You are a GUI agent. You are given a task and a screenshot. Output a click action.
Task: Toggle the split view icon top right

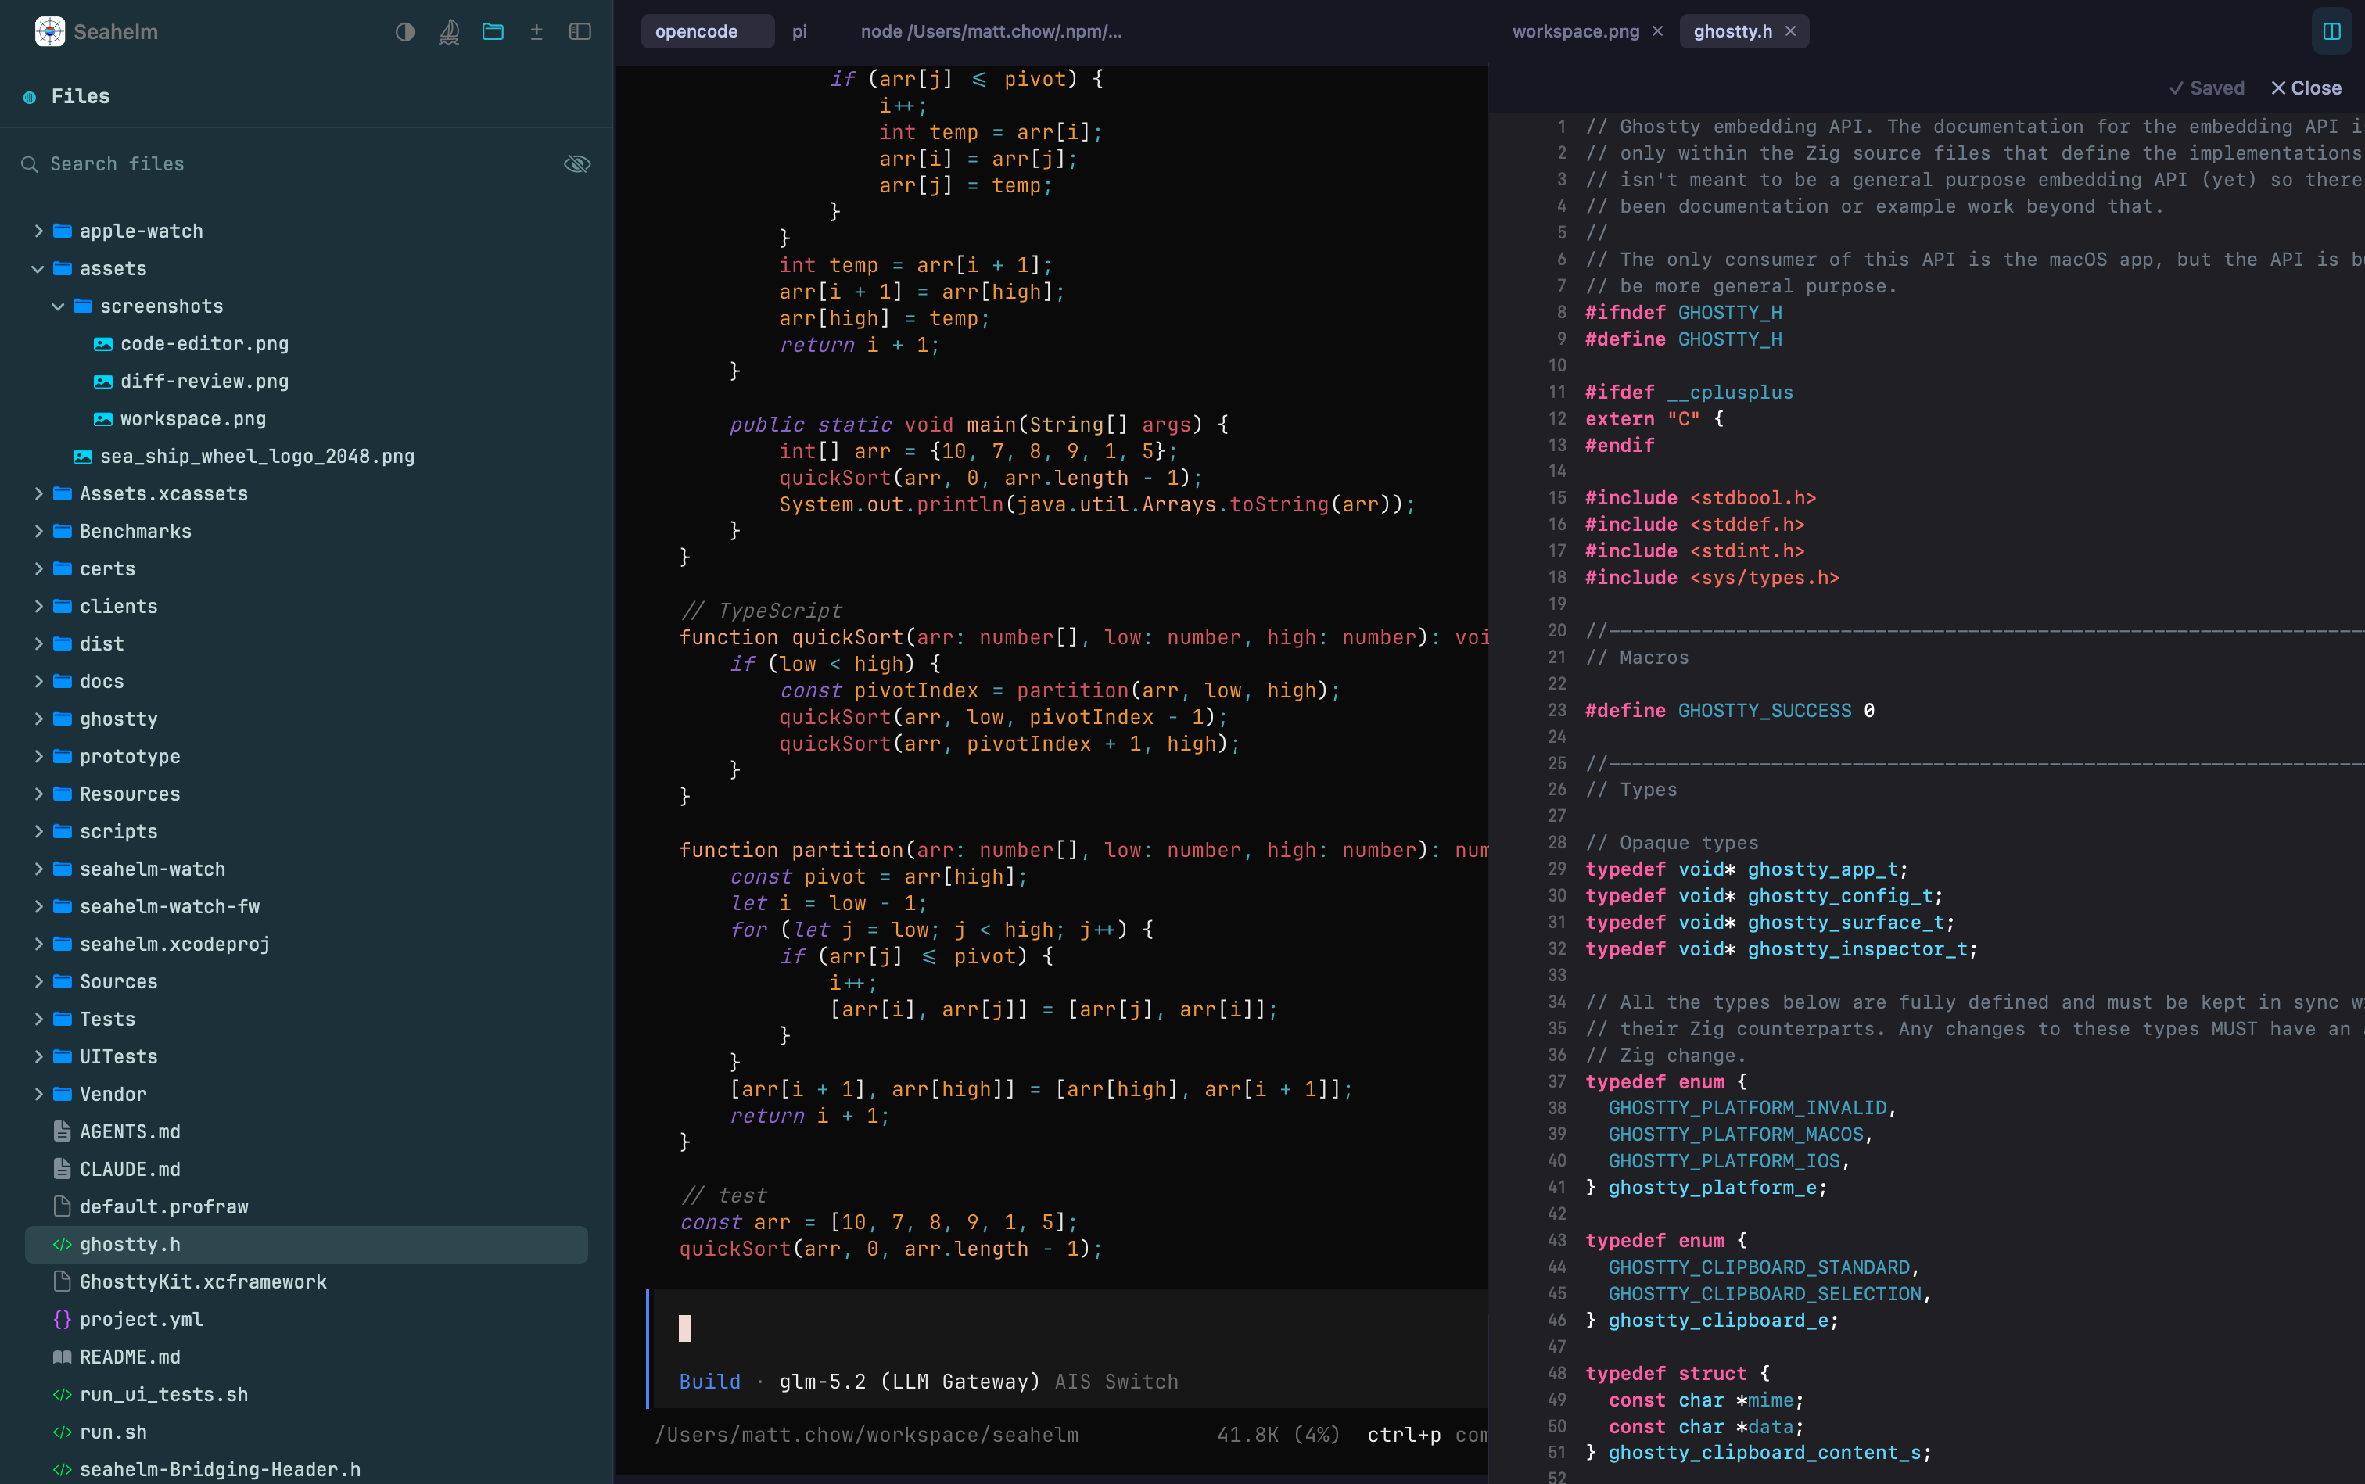click(x=2331, y=31)
